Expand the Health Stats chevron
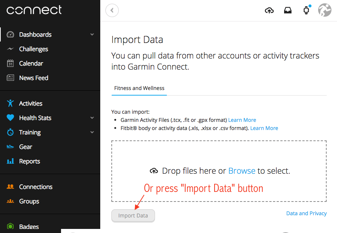The image size is (337, 233). (x=92, y=118)
